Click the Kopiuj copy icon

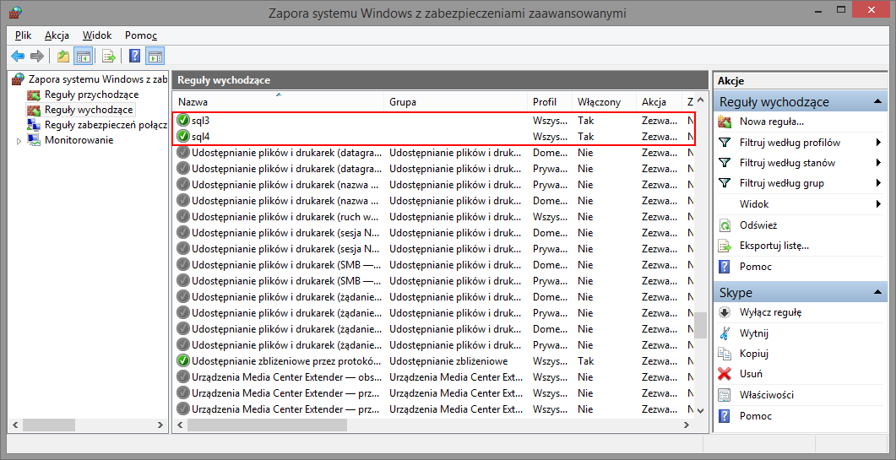[x=725, y=354]
